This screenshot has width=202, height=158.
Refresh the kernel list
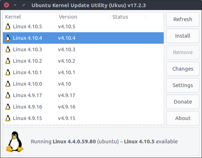183,19
